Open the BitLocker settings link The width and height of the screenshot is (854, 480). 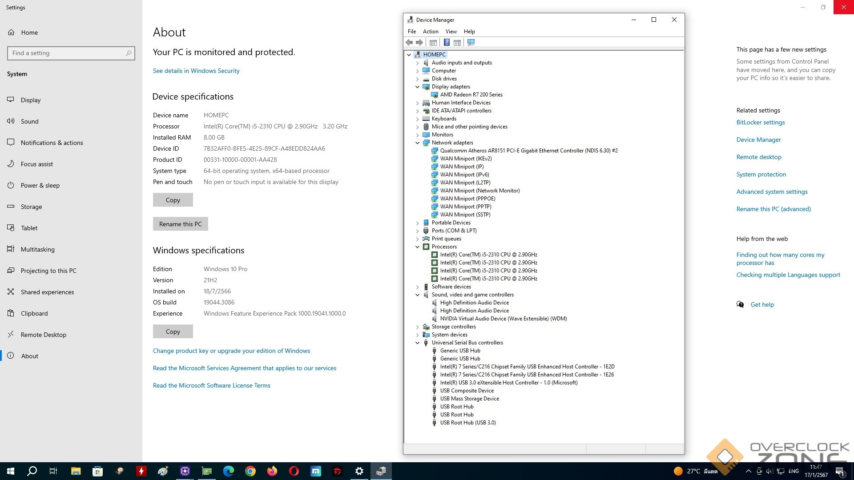[x=760, y=122]
